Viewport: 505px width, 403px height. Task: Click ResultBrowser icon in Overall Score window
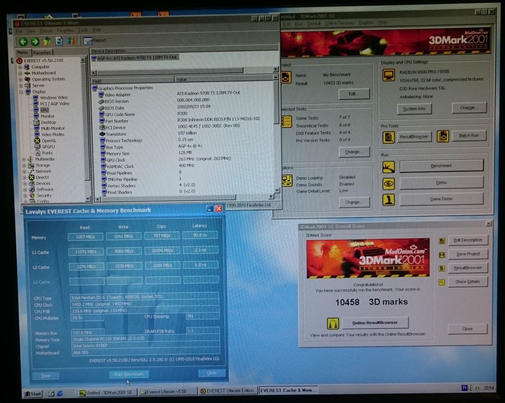442,268
